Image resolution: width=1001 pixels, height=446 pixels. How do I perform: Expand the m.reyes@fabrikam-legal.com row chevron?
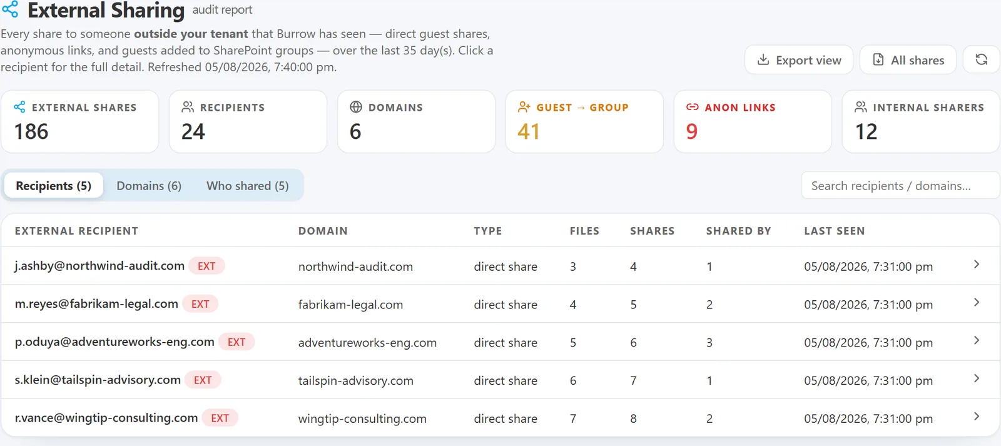pos(977,303)
